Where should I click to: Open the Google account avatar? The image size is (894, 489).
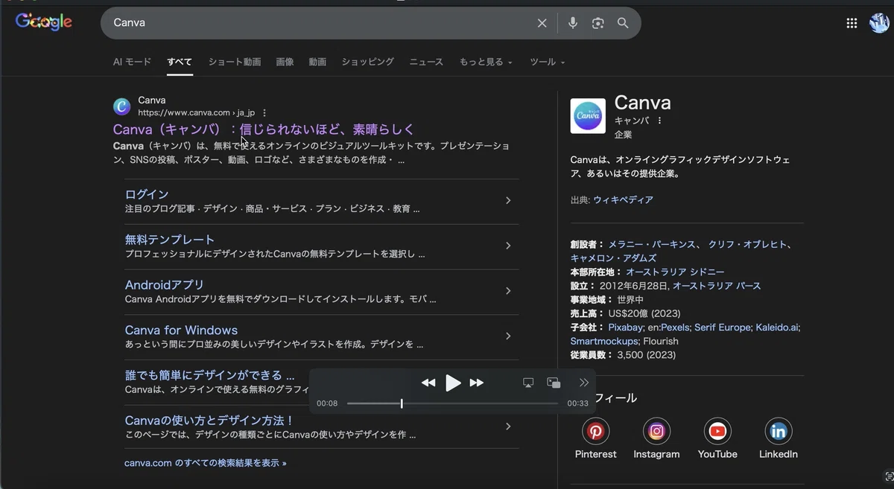coord(880,22)
